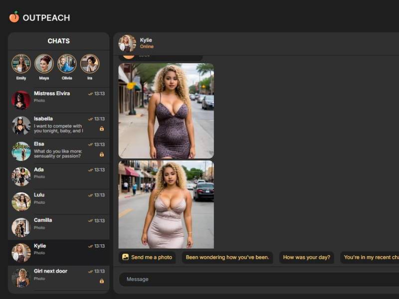Click the checkmarks next to Lulu's photo message
The image size is (399, 299).
(x=90, y=194)
